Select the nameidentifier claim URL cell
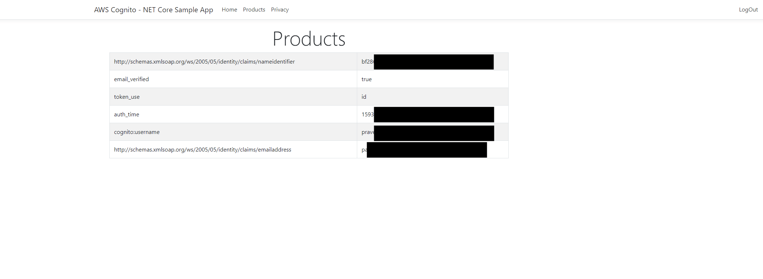This screenshot has width=763, height=279. pyautogui.click(x=233, y=61)
